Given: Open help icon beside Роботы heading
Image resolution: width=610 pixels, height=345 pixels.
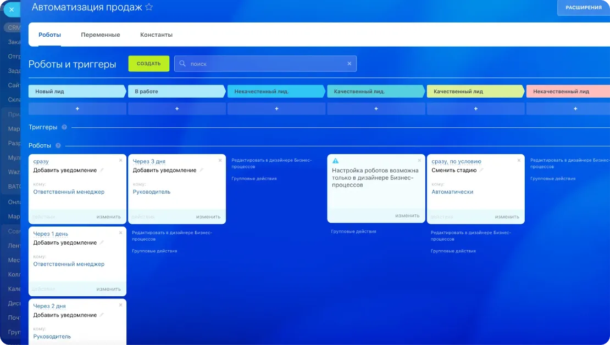Looking at the screenshot, I should point(58,146).
